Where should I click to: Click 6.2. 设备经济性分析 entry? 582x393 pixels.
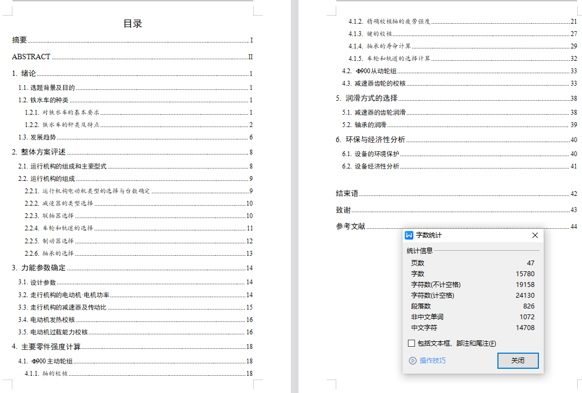pyautogui.click(x=460, y=166)
